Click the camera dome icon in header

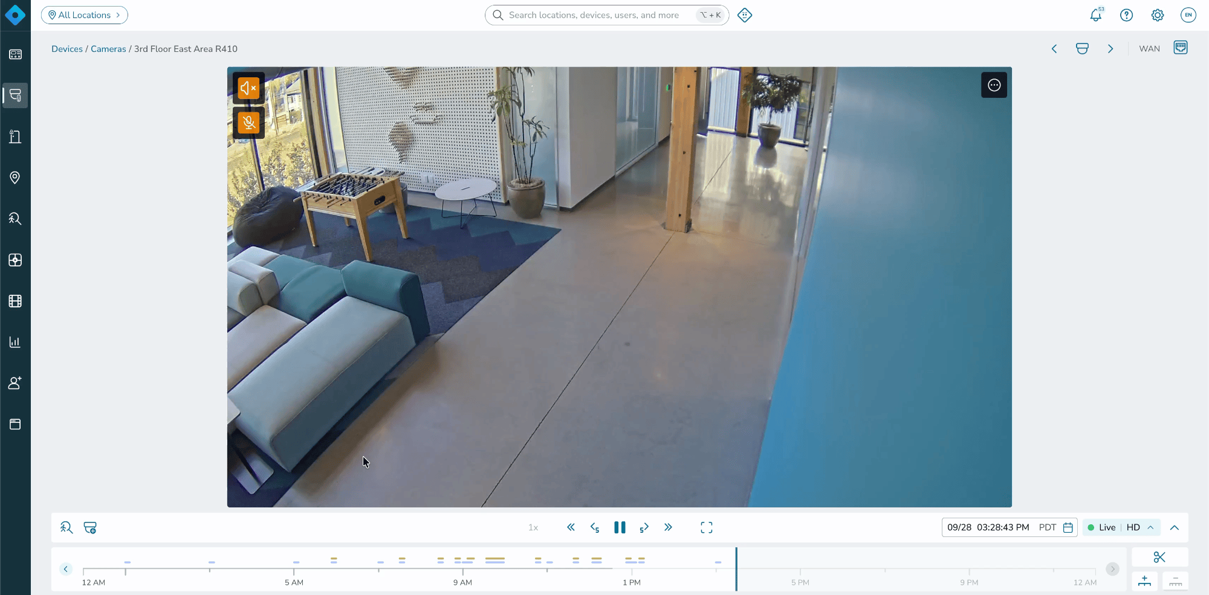(x=1082, y=49)
